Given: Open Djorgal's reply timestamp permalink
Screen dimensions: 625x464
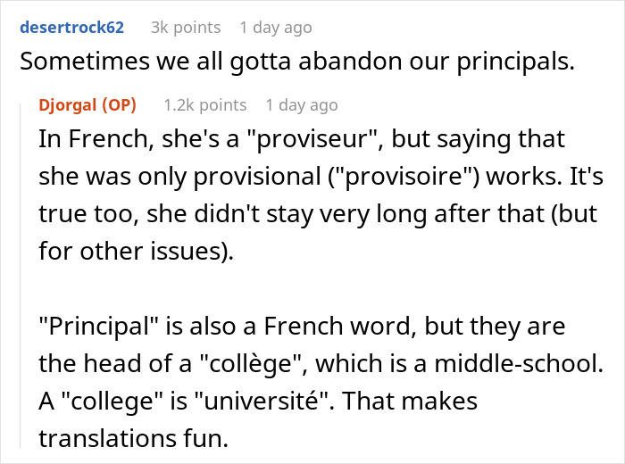Looking at the screenshot, I should point(301,105).
